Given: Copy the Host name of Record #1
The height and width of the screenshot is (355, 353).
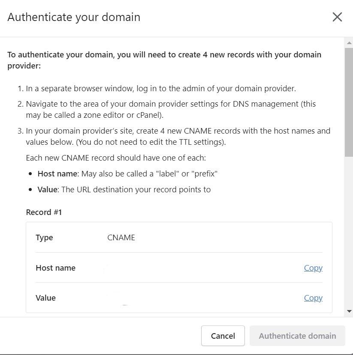Looking at the screenshot, I should pyautogui.click(x=313, y=268).
